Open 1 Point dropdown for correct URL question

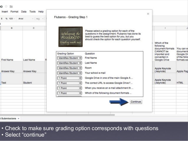coord(70,83)
